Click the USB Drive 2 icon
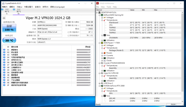This screenshot has width=186, height=107. (102, 83)
